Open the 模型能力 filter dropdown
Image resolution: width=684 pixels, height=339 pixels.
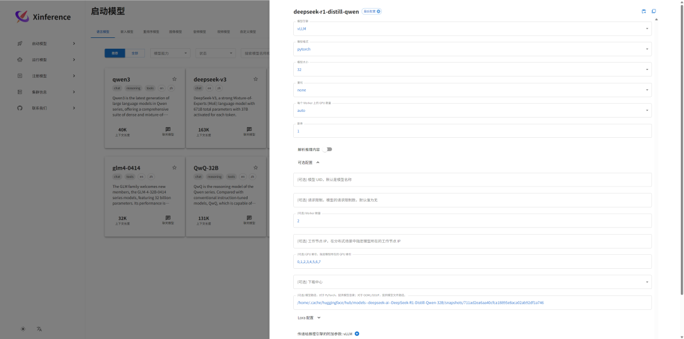click(170, 53)
